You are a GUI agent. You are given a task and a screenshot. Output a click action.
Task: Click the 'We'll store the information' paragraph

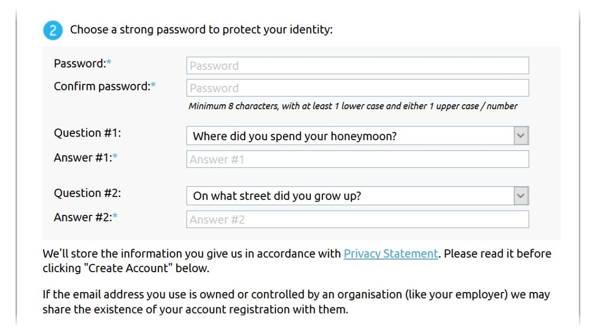pyautogui.click(x=297, y=261)
